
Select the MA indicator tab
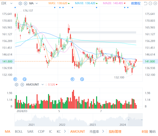point(8,131)
